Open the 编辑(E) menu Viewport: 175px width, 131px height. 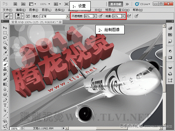tap(21, 10)
